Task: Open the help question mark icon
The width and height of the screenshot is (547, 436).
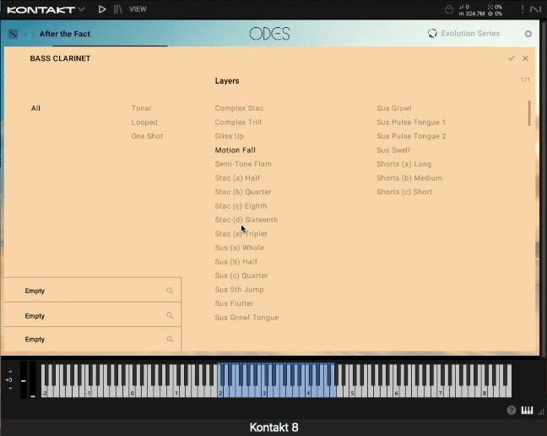Action: pos(512,411)
